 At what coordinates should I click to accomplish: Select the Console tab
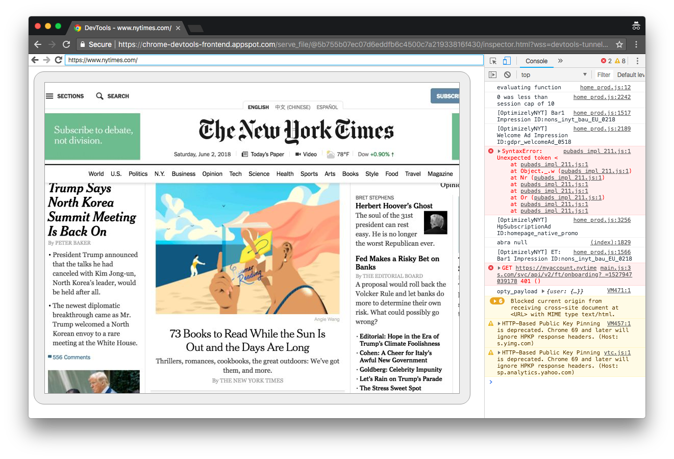(x=536, y=61)
